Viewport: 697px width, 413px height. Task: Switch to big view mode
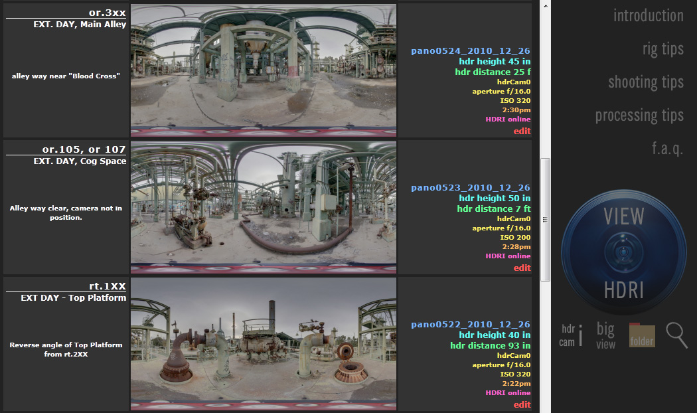(x=605, y=336)
